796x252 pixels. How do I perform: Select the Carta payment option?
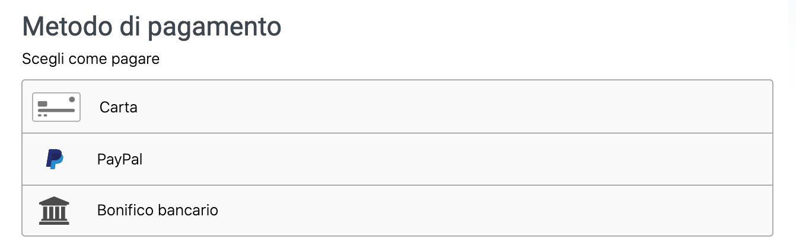pyautogui.click(x=397, y=107)
